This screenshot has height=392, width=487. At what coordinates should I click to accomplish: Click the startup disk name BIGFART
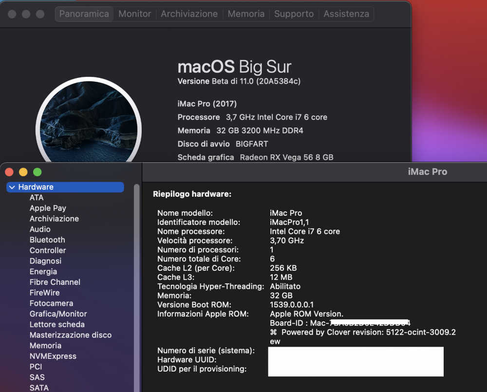click(252, 144)
